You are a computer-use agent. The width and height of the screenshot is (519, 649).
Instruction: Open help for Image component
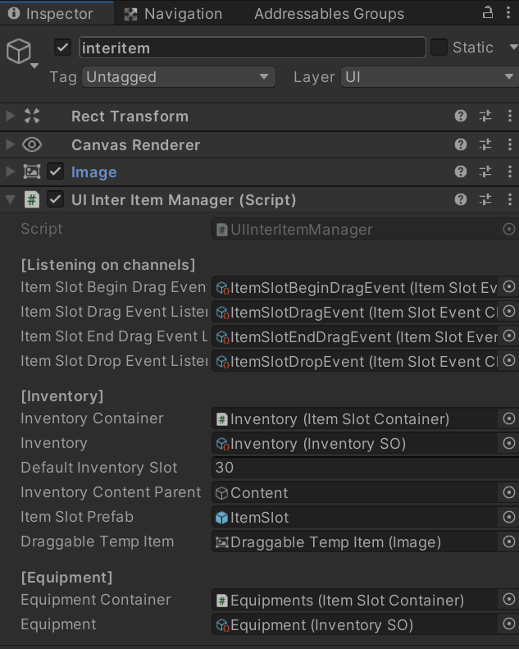pos(460,171)
